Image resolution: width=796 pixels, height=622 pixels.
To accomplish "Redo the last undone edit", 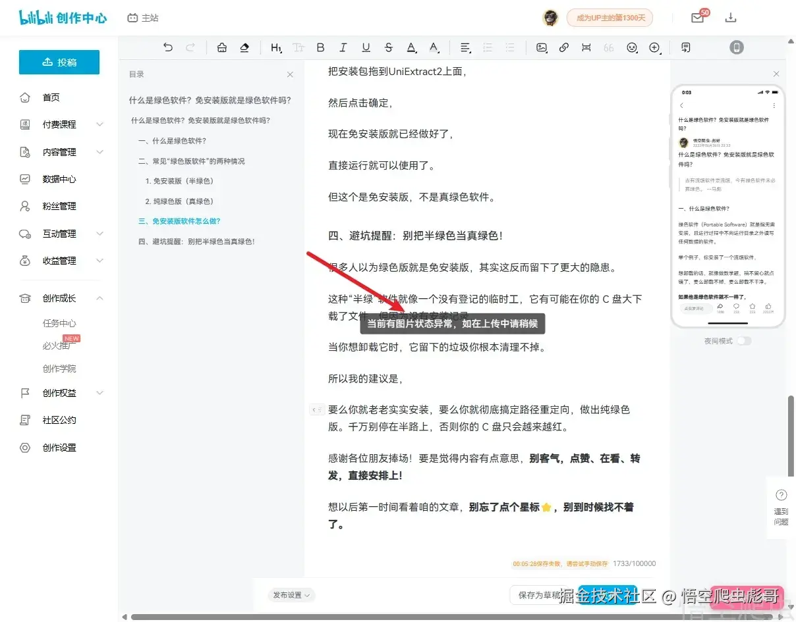I will pyautogui.click(x=190, y=47).
